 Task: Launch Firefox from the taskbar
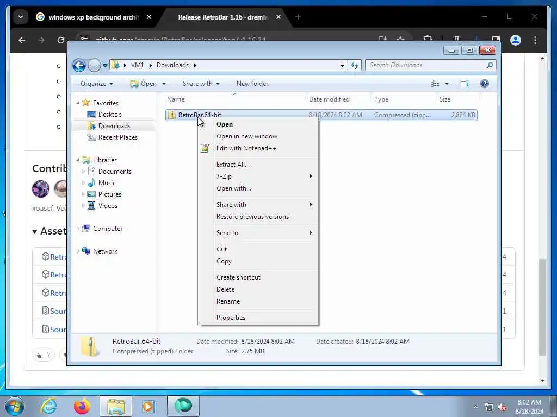click(82, 406)
